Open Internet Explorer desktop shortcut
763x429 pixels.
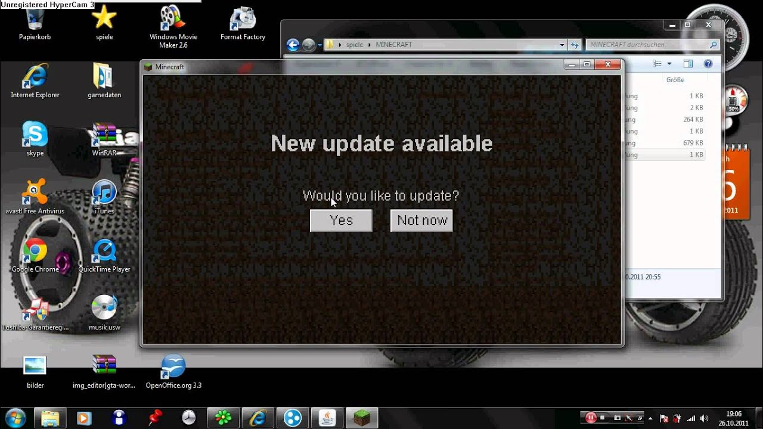tap(35, 81)
